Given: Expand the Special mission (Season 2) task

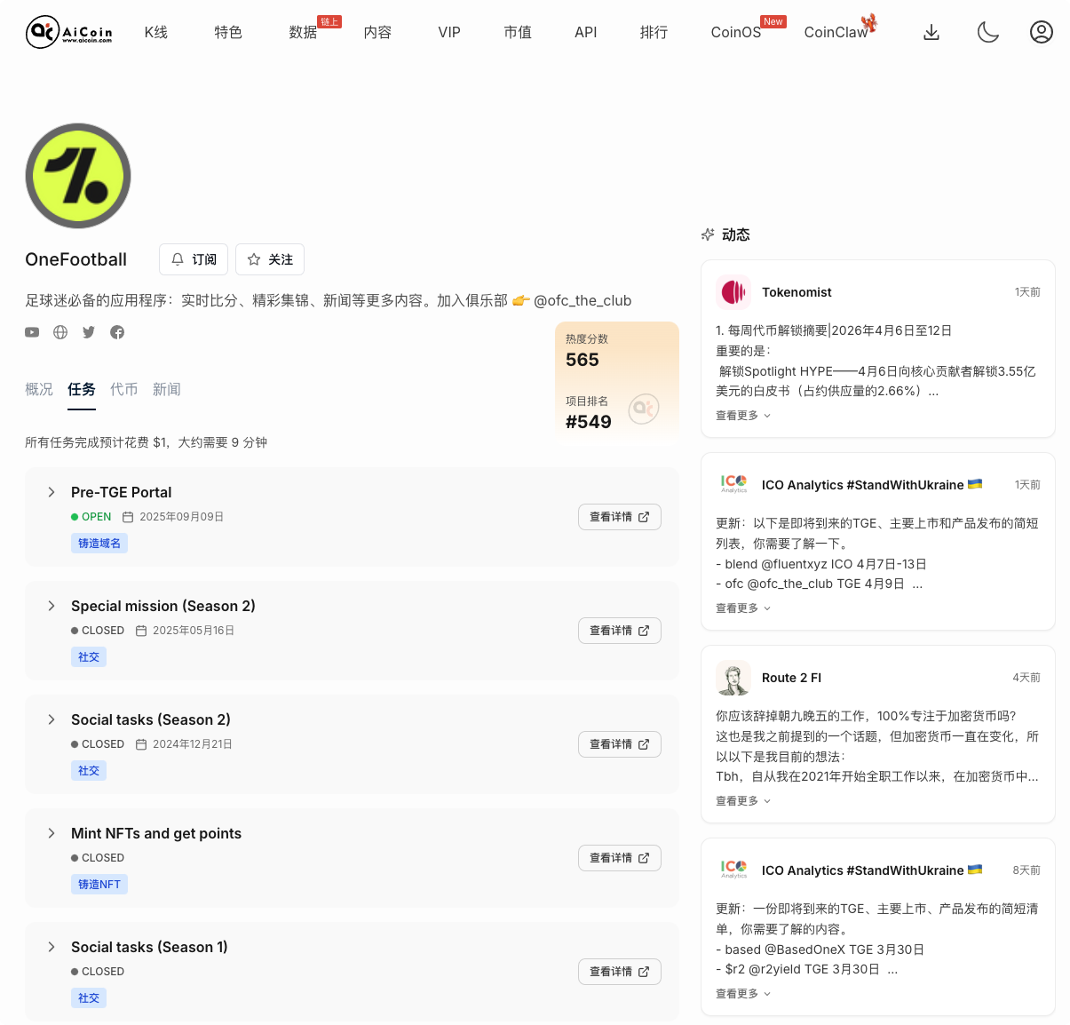Looking at the screenshot, I should pos(51,606).
